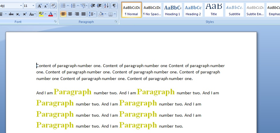280x133 pixels.
Task: Open the numbering library dropdown arrow
Action: click(78, 6)
